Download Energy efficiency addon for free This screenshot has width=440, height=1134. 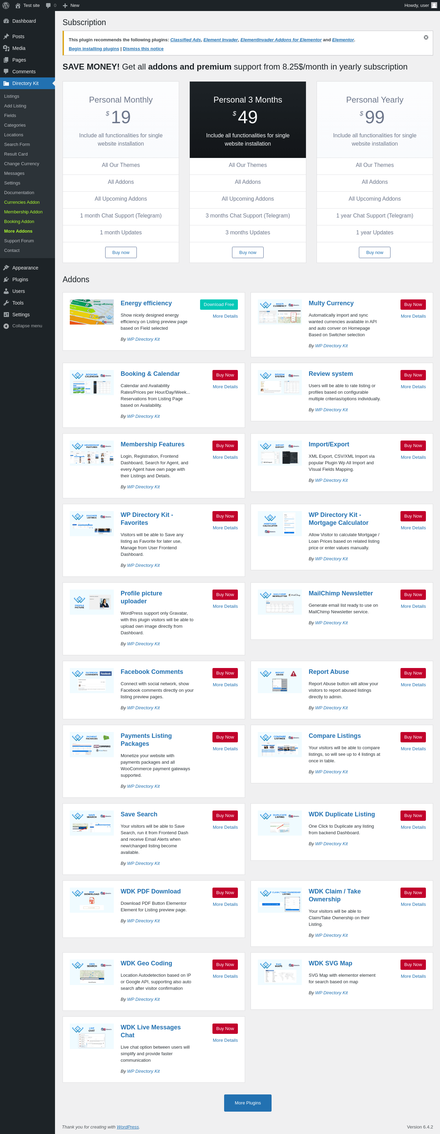point(219,305)
